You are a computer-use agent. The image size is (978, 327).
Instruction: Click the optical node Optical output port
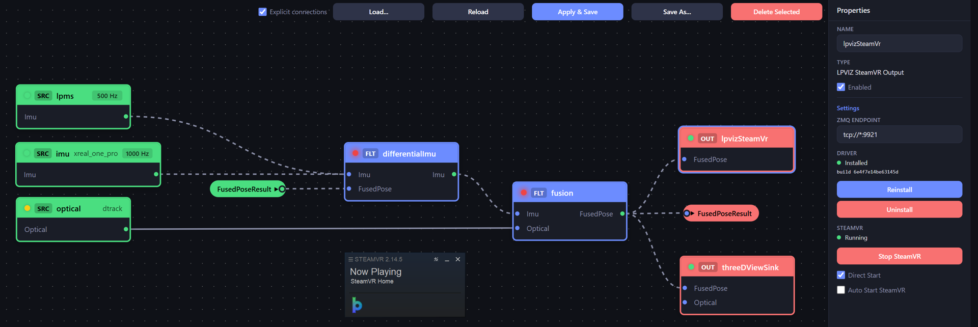126,229
